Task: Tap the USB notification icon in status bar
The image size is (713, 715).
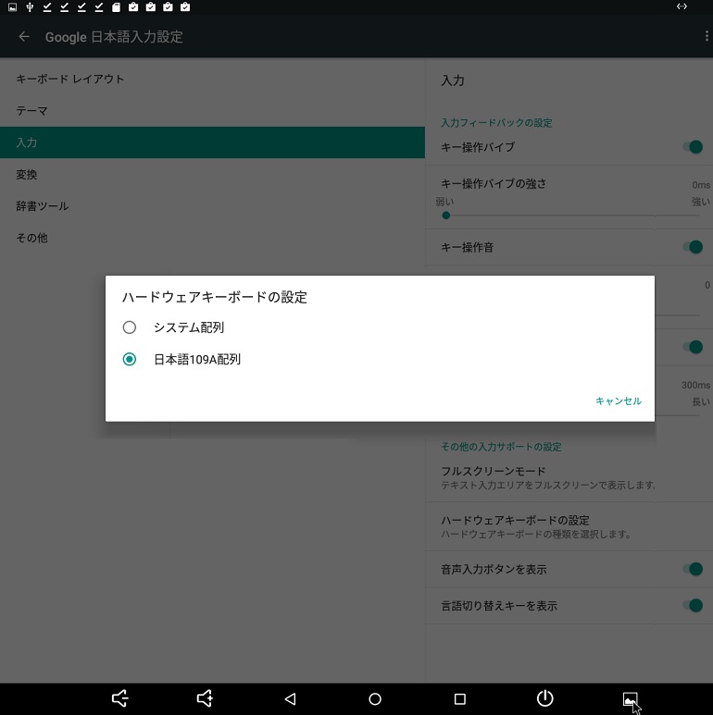Action: tap(30, 6)
